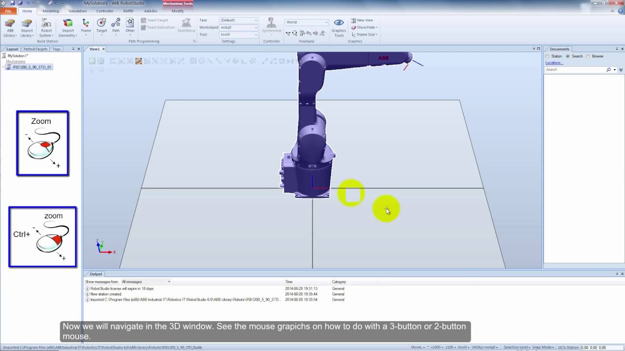Open the Robot System menu
625x351 pixels.
[x=46, y=28]
